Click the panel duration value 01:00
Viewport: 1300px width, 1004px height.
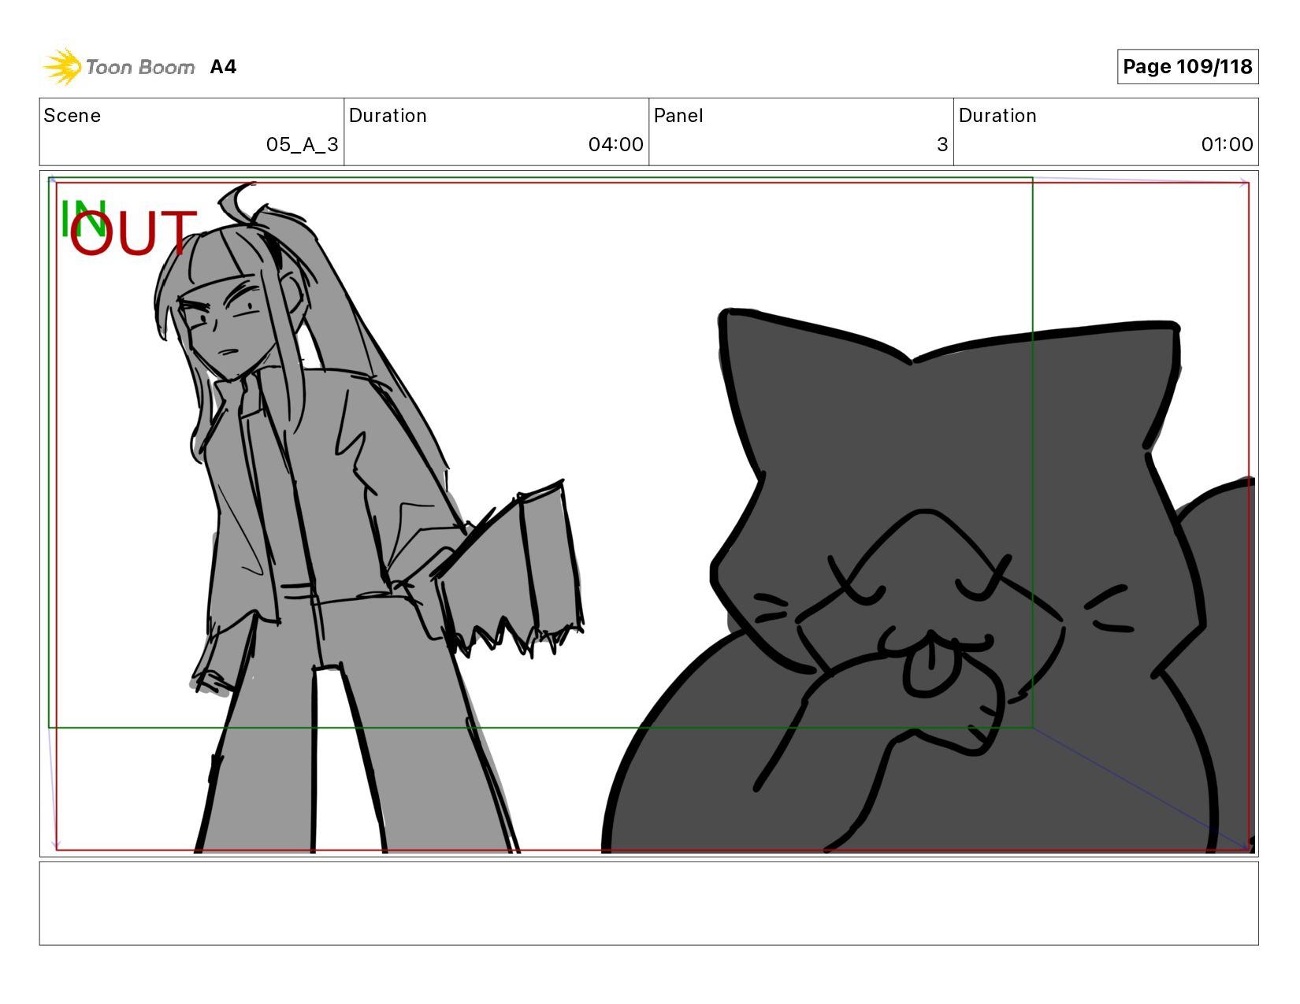1227,145
